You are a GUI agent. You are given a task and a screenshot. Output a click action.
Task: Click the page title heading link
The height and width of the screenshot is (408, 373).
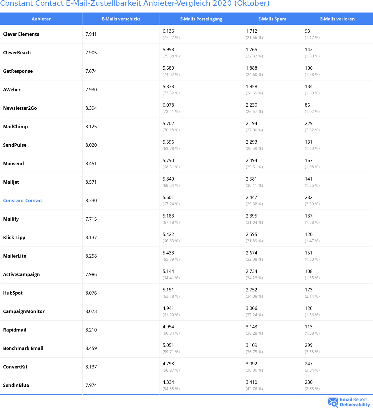135,3
